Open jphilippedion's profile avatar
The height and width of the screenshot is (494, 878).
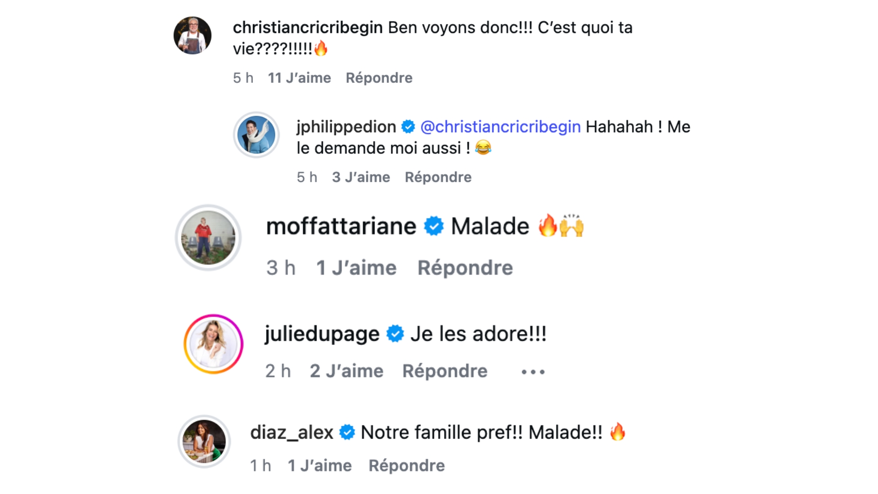pos(257,135)
